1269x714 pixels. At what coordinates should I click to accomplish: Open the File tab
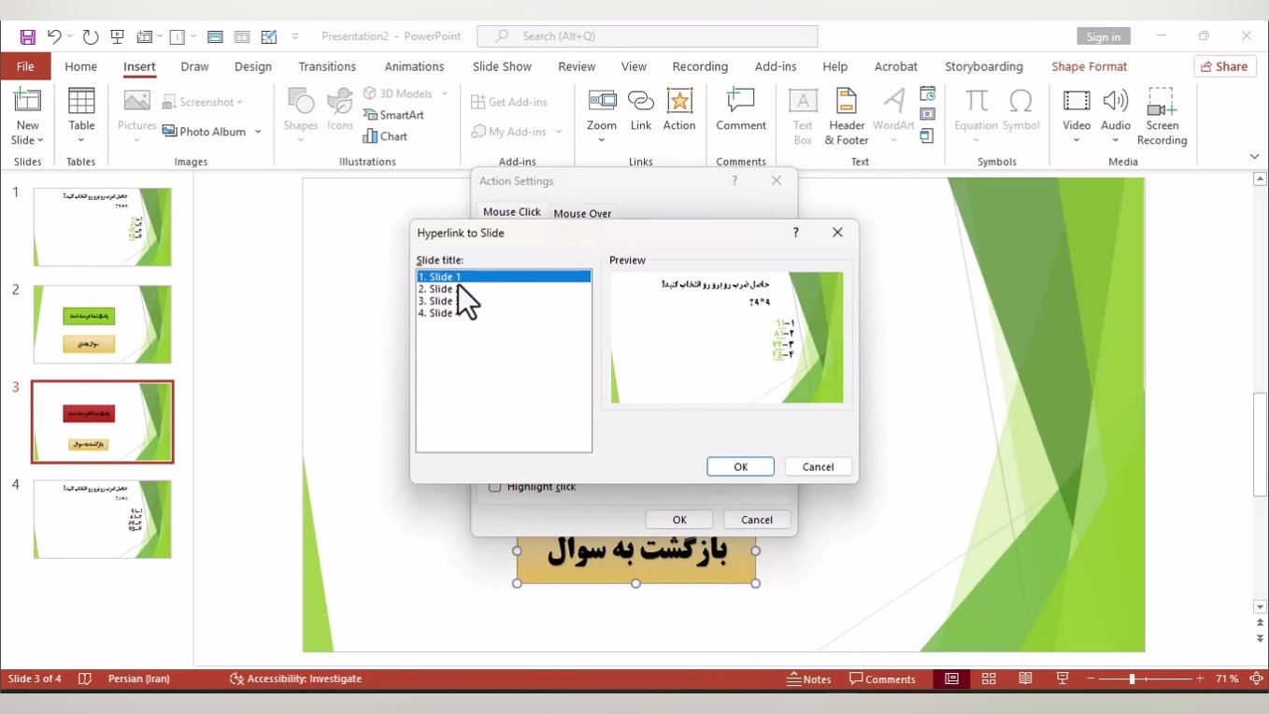point(25,66)
